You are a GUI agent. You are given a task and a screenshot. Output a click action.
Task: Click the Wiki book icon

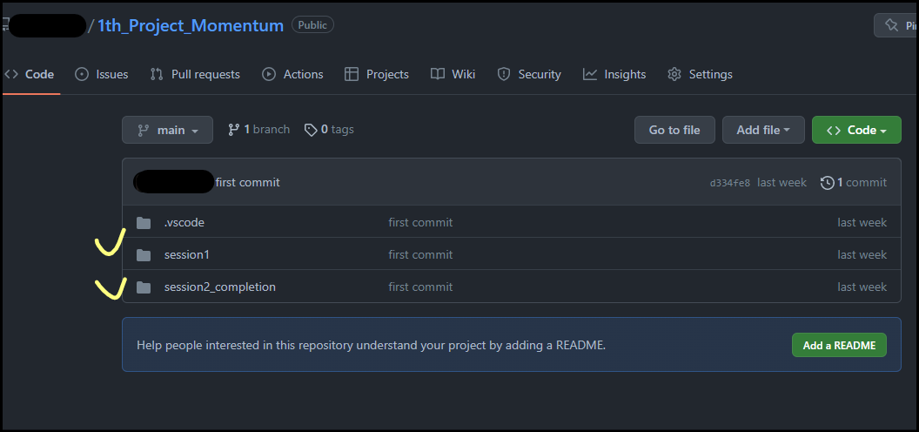[x=437, y=75]
